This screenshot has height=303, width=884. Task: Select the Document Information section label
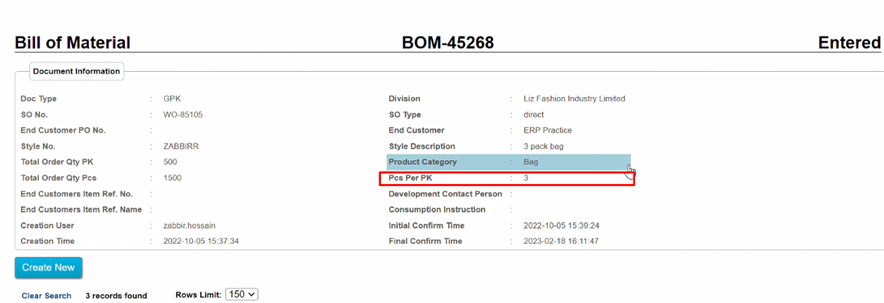point(76,71)
